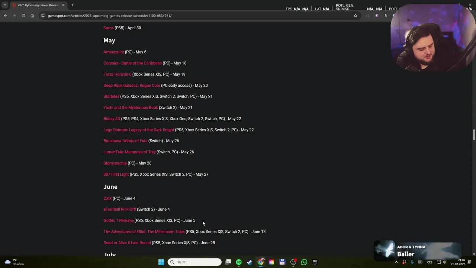Viewport: 476px width, 268px height.
Task: Open the notification bell icon
Action: pos(470,262)
